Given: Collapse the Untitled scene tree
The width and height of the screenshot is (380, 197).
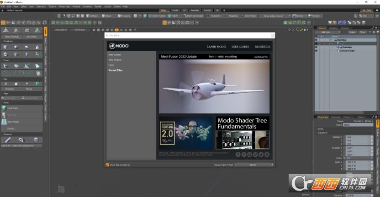Looking at the screenshot, I should point(331,40).
